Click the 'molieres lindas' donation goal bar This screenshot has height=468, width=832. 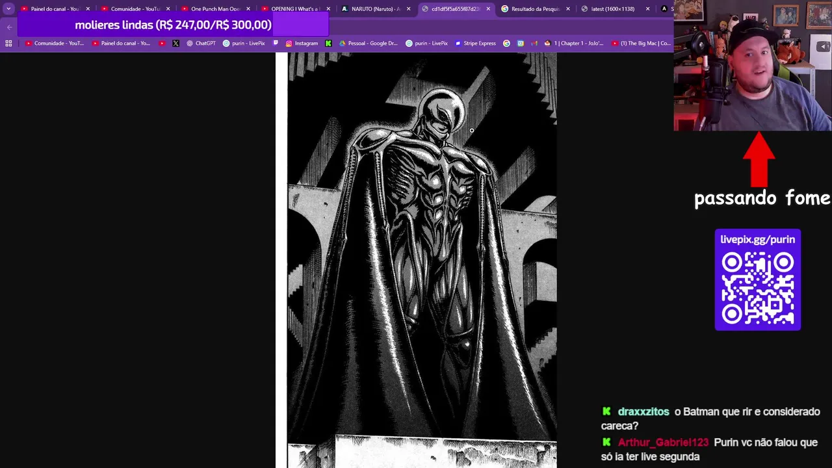(x=173, y=25)
